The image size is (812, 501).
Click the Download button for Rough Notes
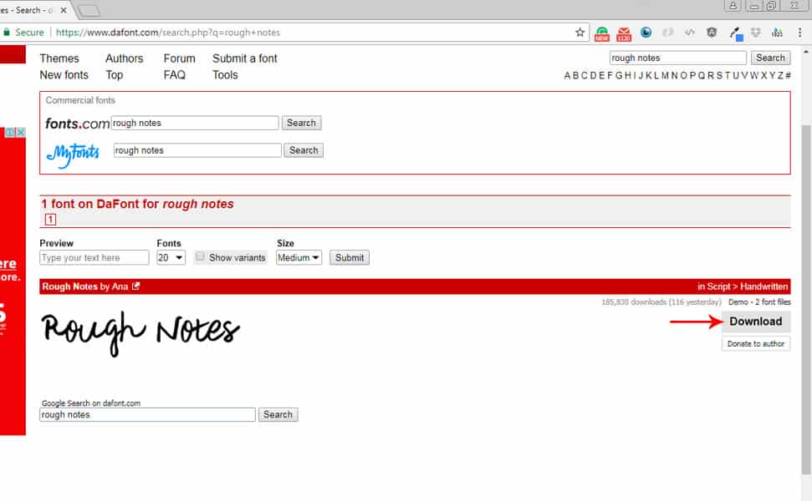tap(756, 321)
